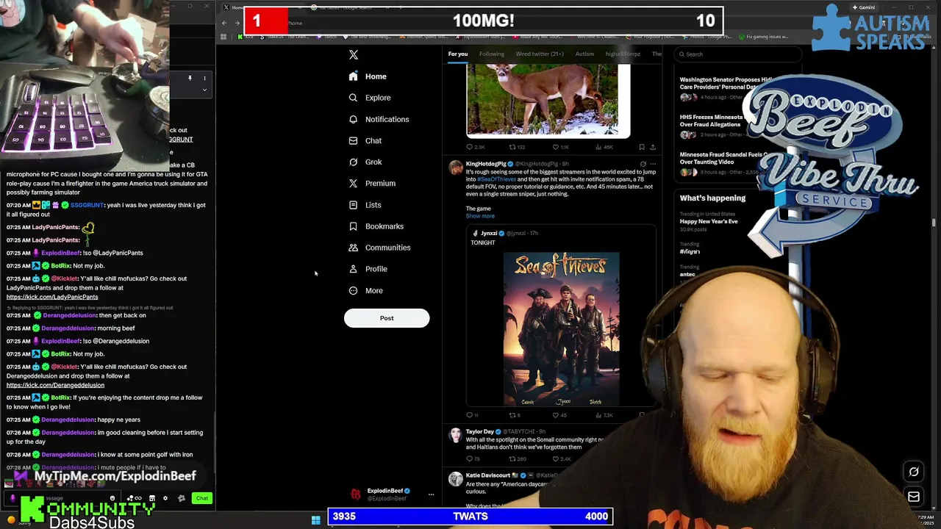Click the Chat envelope icon
The image size is (941, 529).
354,140
